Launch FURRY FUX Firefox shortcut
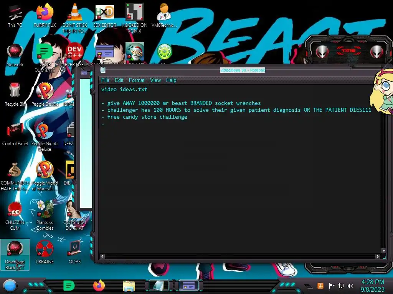Viewport: 393px width, 294px height. tap(45, 15)
